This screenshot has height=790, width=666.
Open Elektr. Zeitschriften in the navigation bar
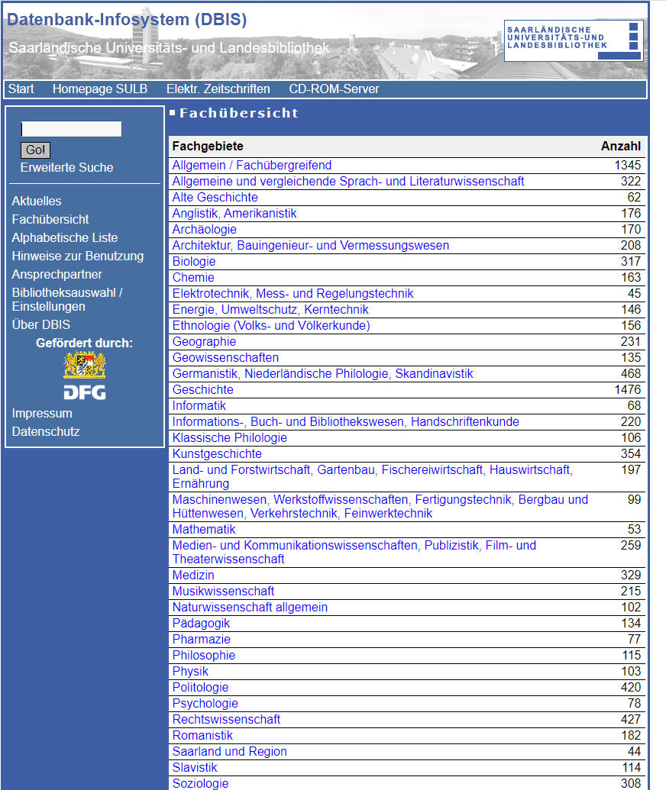218,89
